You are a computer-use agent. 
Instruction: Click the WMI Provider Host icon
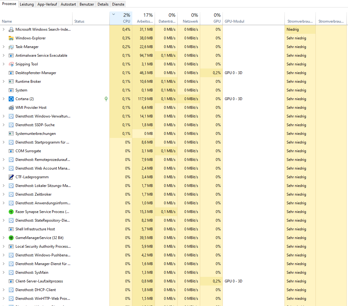pos(11,108)
